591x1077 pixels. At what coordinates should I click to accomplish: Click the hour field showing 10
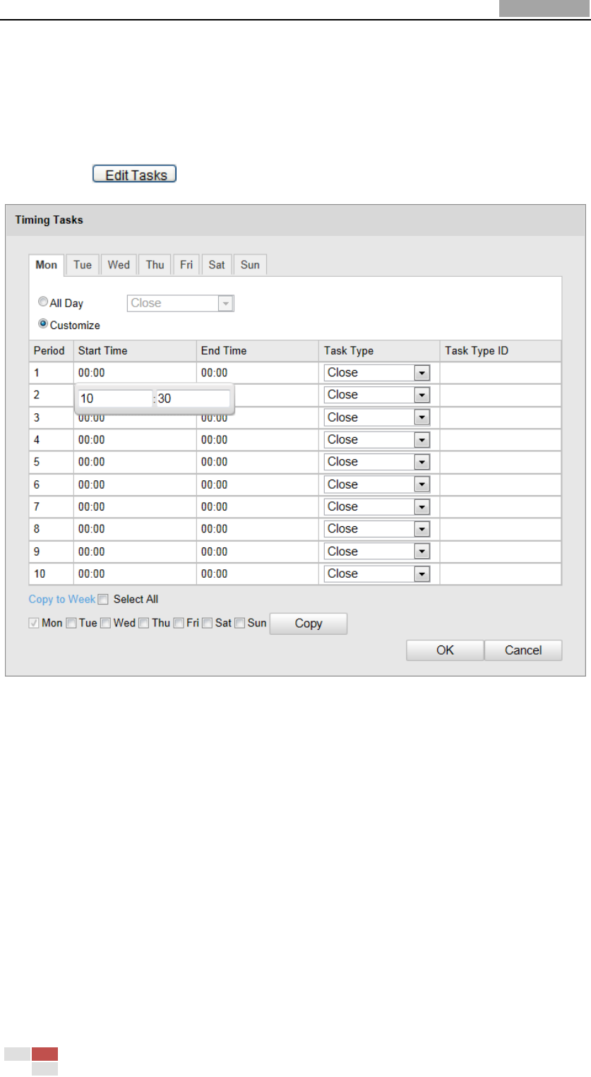114,399
